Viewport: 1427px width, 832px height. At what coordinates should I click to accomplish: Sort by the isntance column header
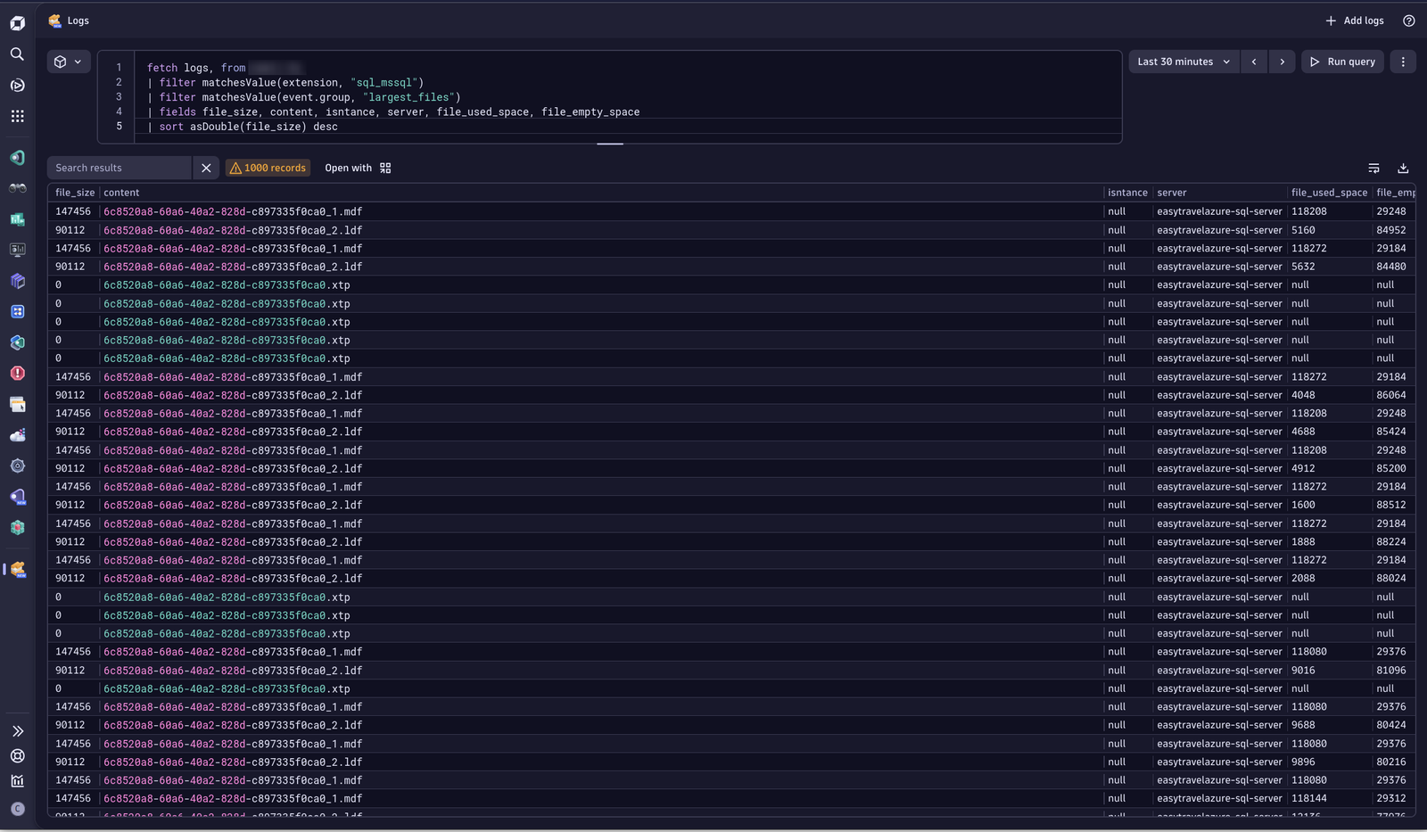point(1127,193)
